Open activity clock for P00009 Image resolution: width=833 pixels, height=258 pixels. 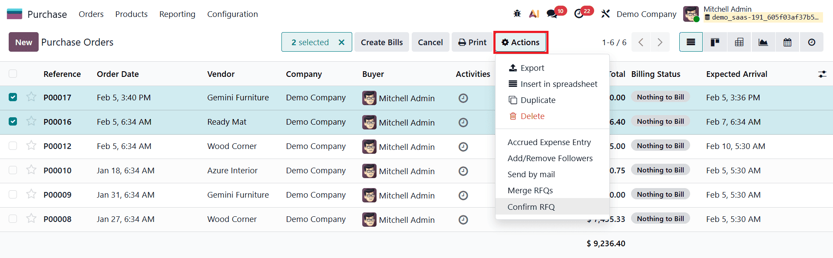(463, 195)
